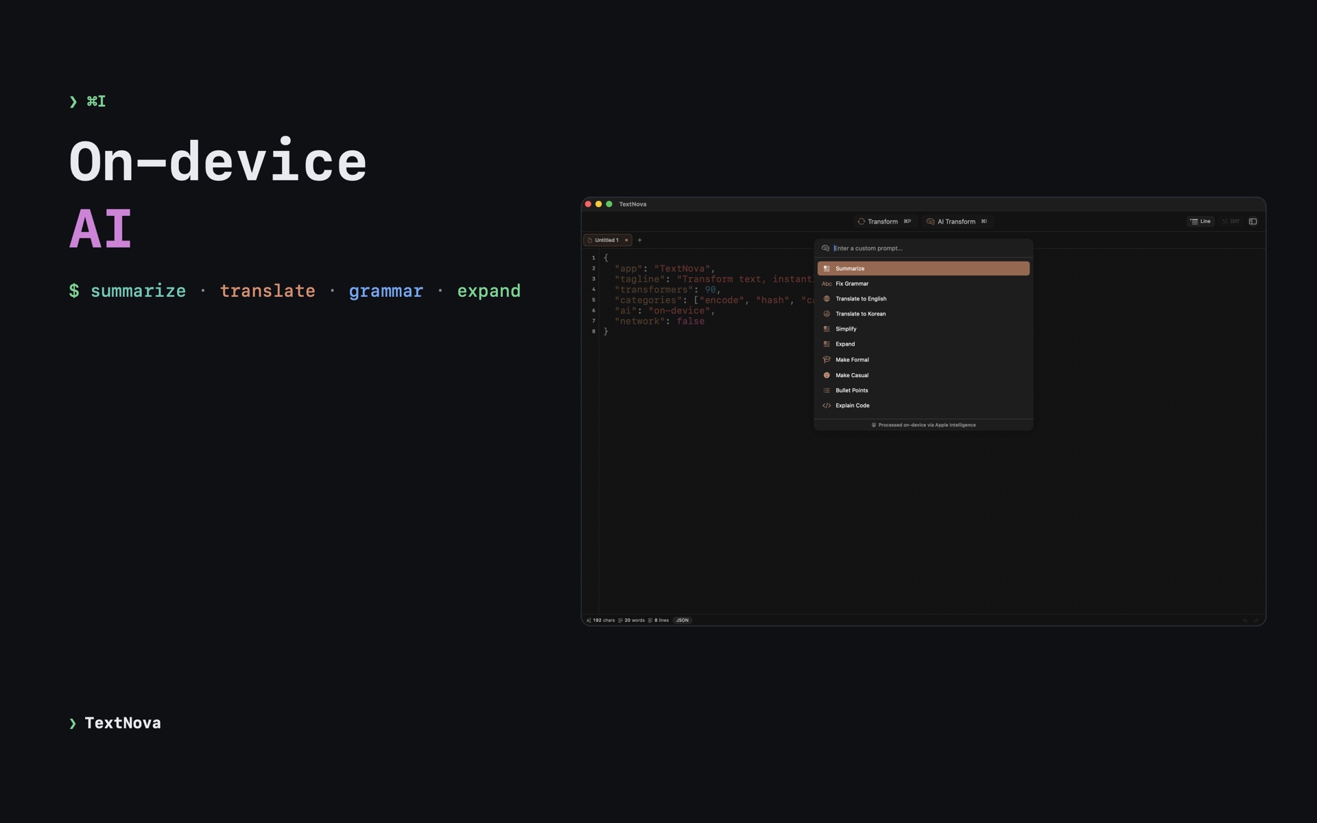
Task: Click the redo arrow in status bar
Action: (1256, 620)
